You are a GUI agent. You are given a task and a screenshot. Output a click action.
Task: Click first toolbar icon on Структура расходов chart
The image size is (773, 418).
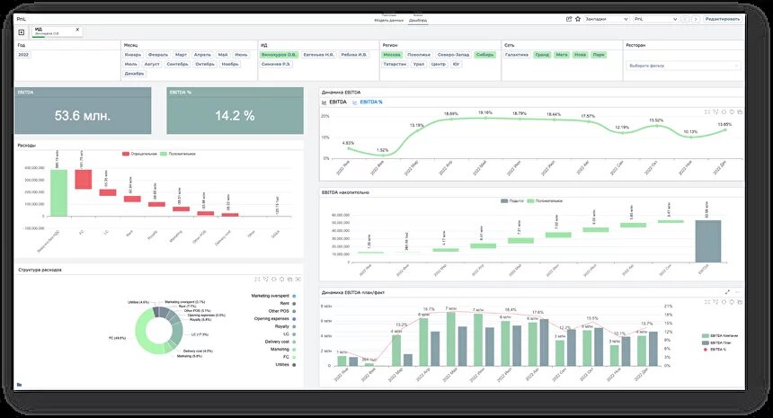coord(257,280)
